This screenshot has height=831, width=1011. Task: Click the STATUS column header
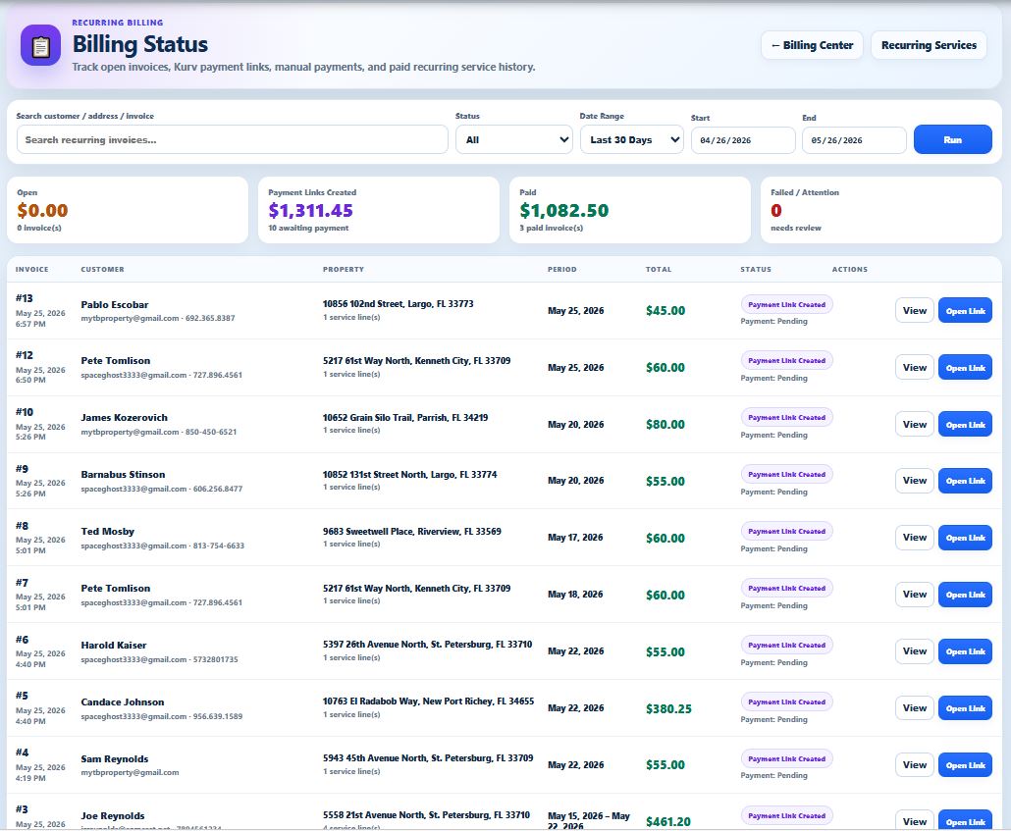point(756,270)
